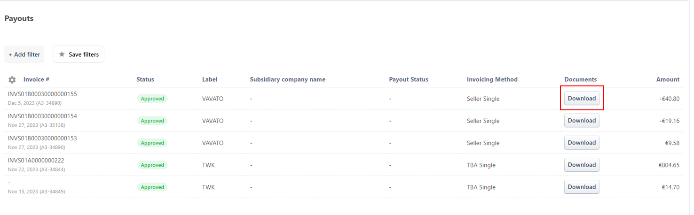Open invoice INVS01B00030000000155 row
The height and width of the screenshot is (215, 694).
tap(42, 94)
